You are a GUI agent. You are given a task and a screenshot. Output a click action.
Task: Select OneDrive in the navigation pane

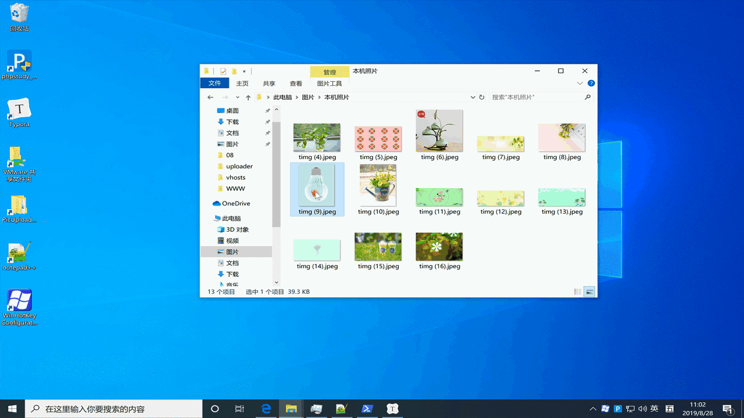point(236,203)
